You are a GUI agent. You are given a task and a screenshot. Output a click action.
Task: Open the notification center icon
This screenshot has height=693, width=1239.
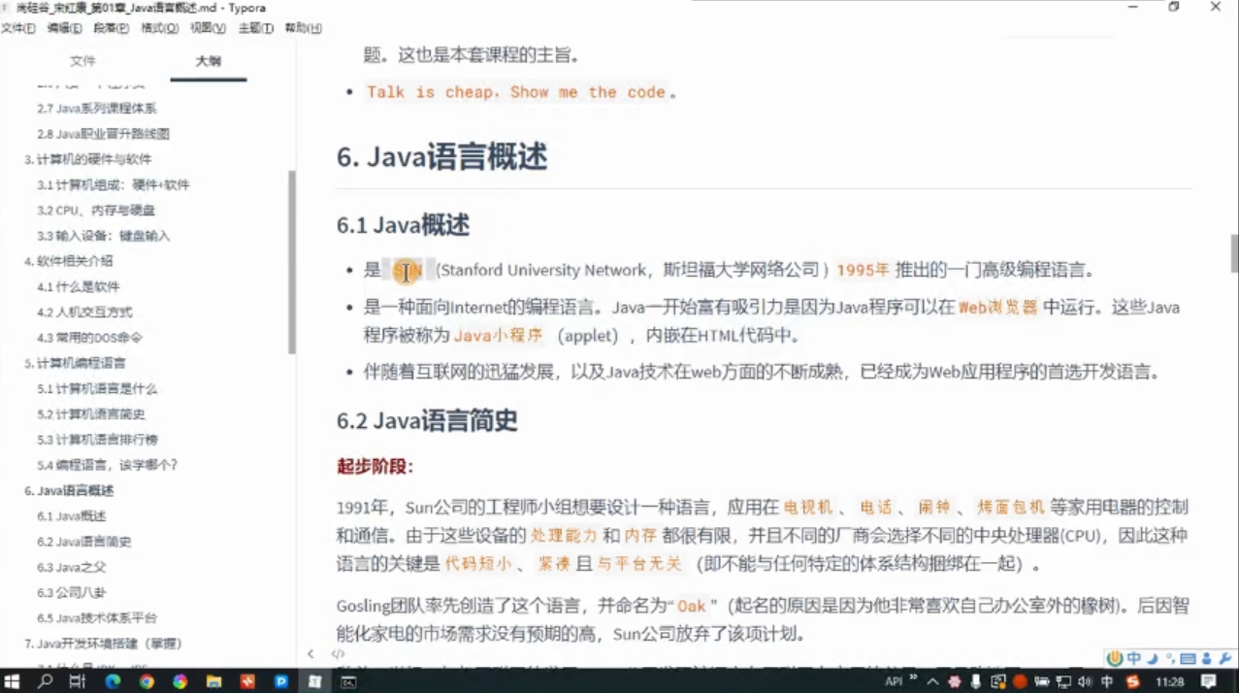(1207, 681)
